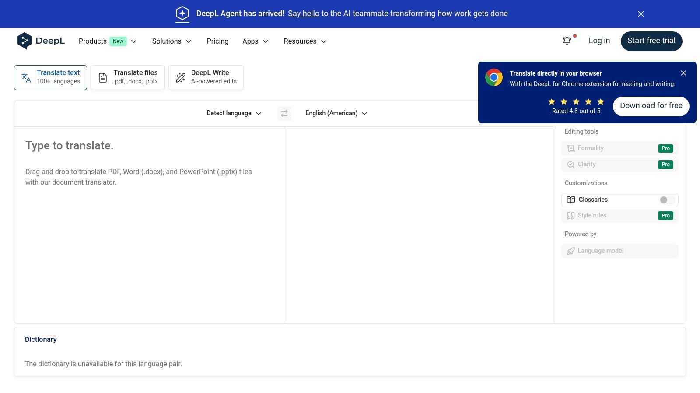700x393 pixels.
Task: Toggle the Glossaries switch
Action: pos(667,200)
